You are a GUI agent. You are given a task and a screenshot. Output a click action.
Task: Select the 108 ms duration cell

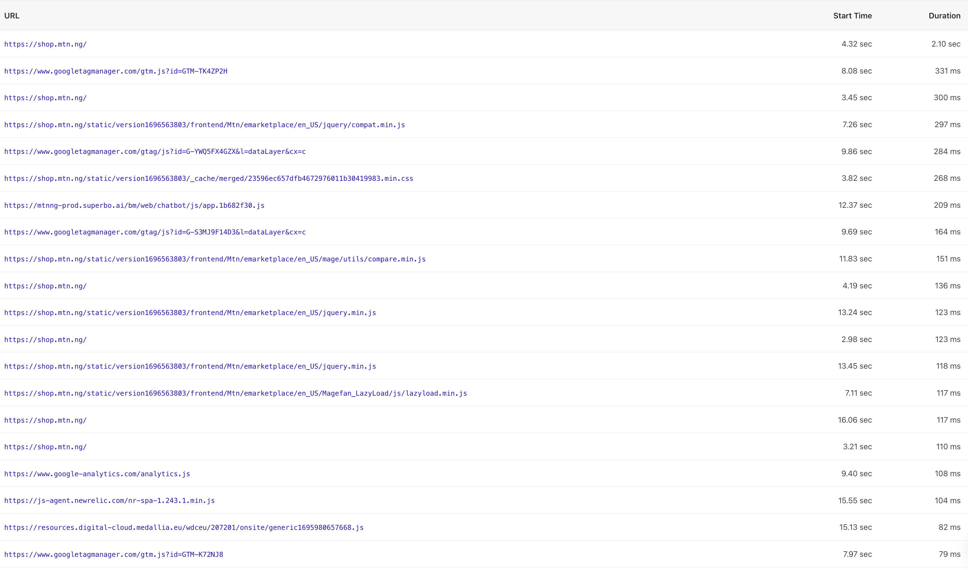coord(948,473)
